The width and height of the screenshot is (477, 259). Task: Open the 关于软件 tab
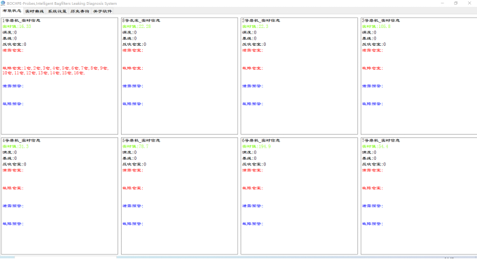[103, 11]
